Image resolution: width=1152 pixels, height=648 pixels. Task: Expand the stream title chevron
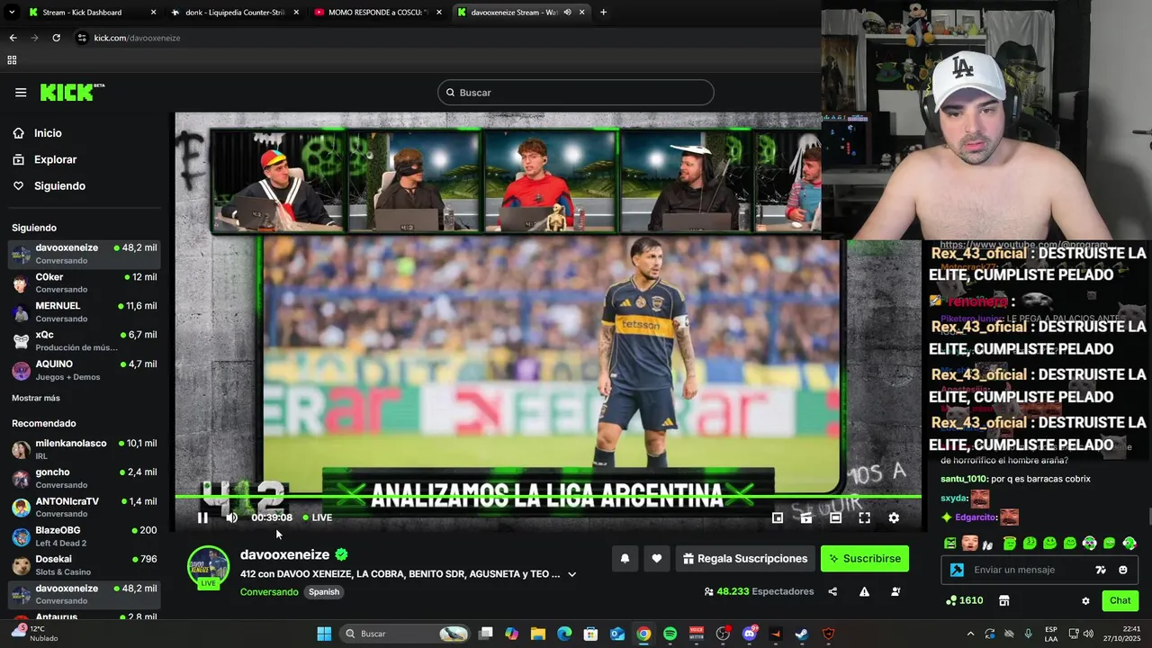[x=571, y=574]
